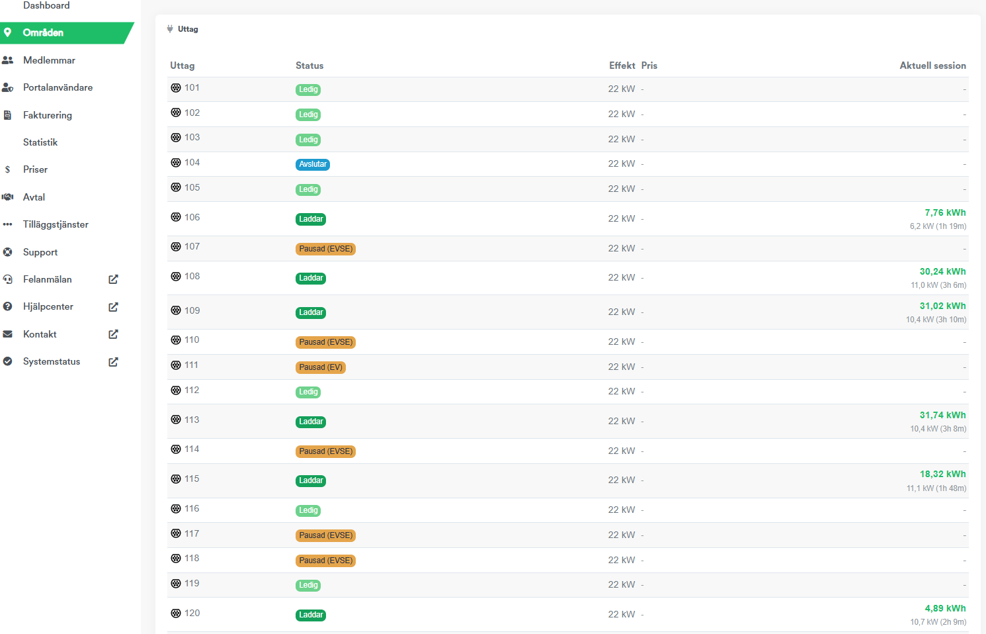Click the external link icon next to Systemstatus

pos(113,362)
